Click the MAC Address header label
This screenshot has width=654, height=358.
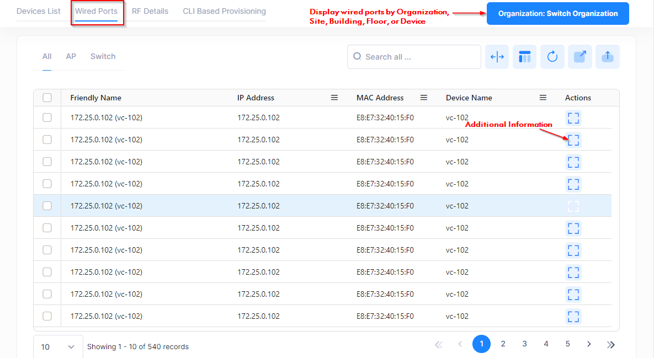pyautogui.click(x=380, y=98)
